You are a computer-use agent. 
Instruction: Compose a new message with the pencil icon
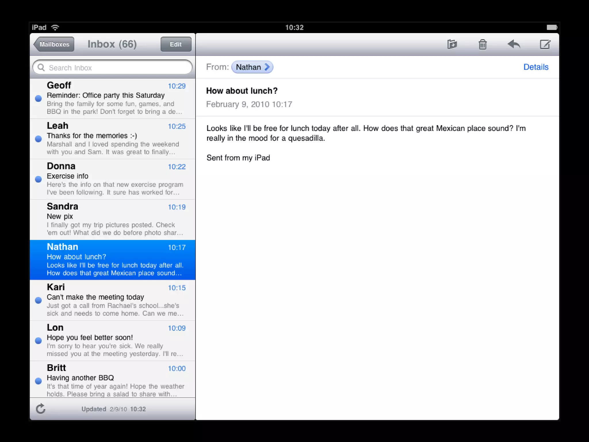pyautogui.click(x=545, y=44)
